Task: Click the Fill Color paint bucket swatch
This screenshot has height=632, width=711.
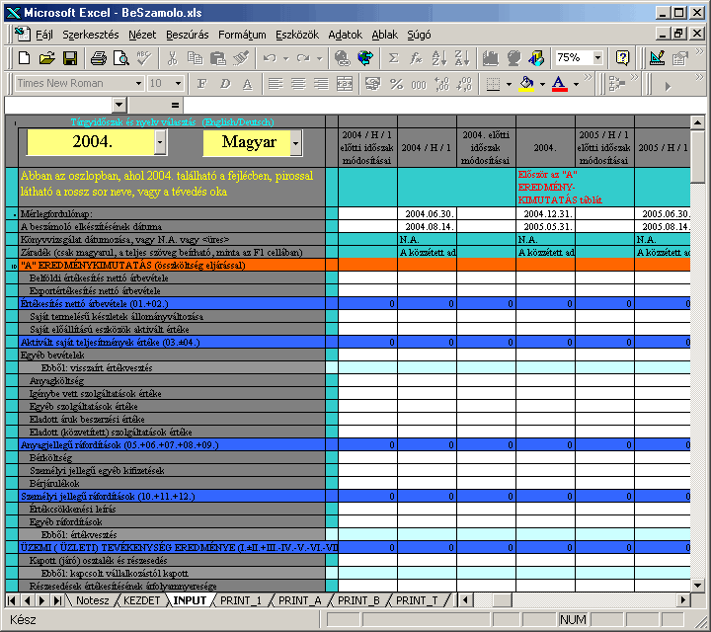Action: (x=526, y=84)
